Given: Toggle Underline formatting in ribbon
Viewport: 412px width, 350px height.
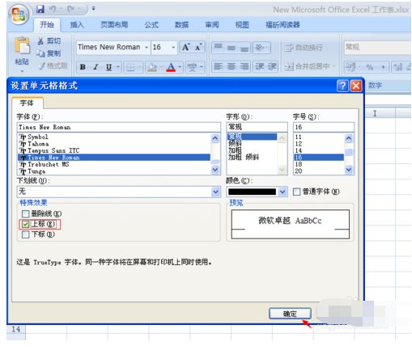Looking at the screenshot, I should coord(108,67).
